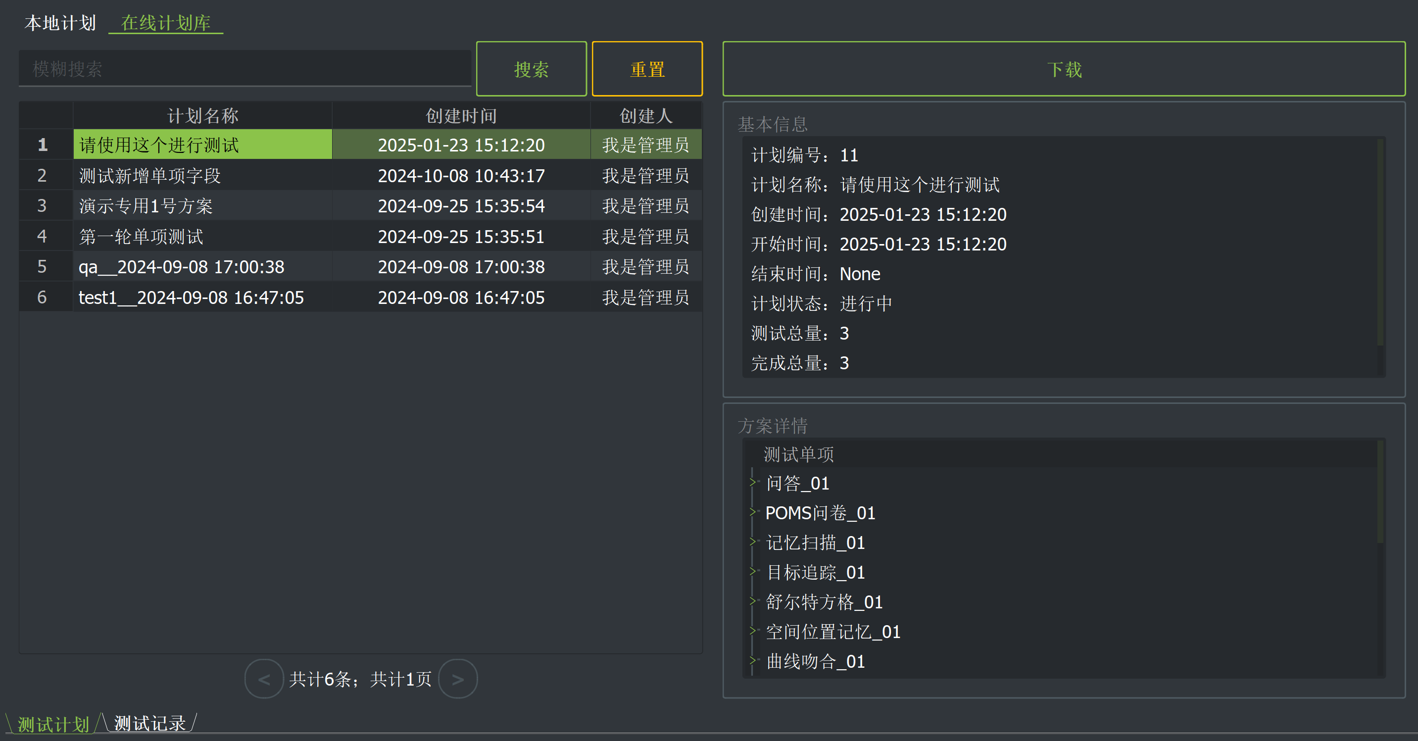Switch to the 本地计划 tab
The height and width of the screenshot is (741, 1418).
[x=60, y=23]
